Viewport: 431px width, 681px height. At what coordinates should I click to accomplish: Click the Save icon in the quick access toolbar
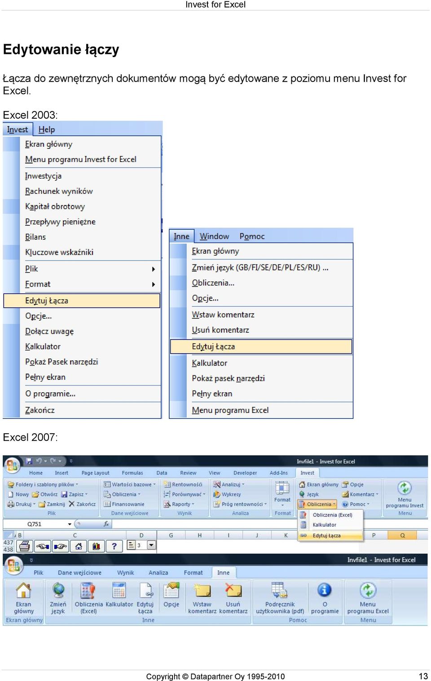29,461
